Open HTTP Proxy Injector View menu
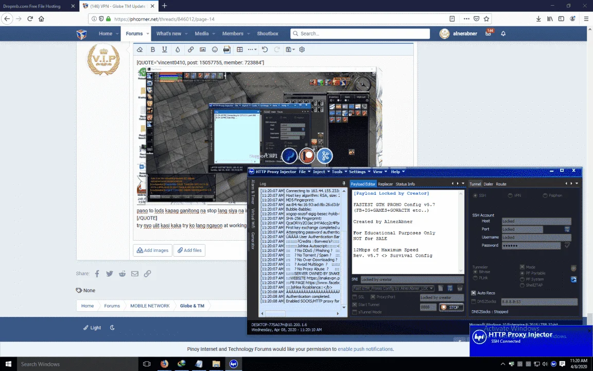Image resolution: width=593 pixels, height=371 pixels. coord(380,172)
